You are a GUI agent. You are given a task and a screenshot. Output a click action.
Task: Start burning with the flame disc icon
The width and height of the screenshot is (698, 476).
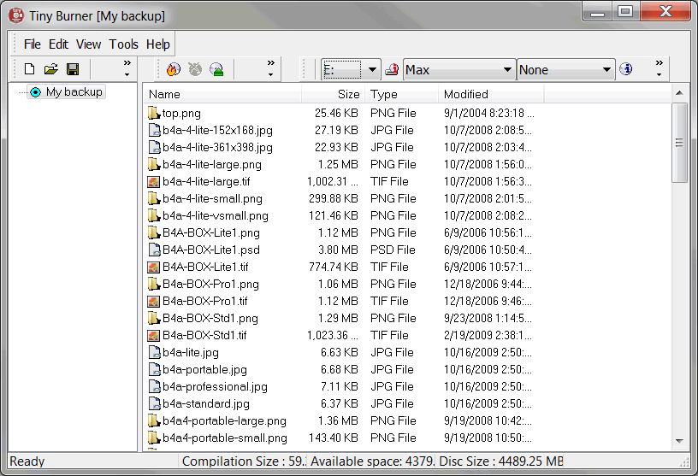tap(173, 69)
